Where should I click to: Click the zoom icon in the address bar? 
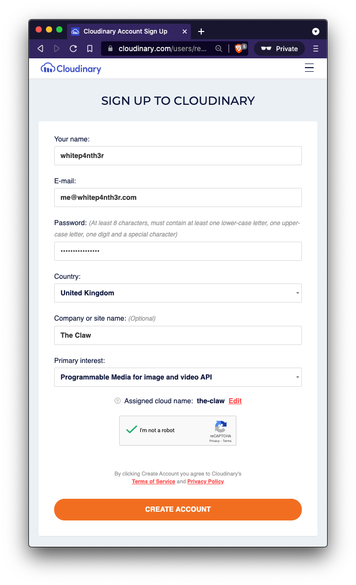click(x=219, y=48)
